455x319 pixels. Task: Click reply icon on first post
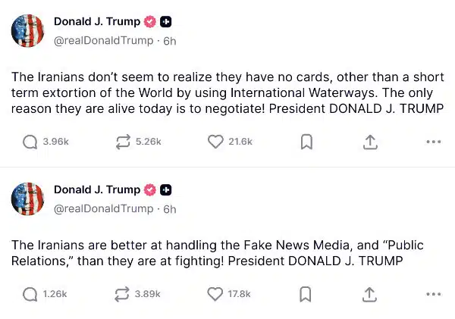coord(30,142)
